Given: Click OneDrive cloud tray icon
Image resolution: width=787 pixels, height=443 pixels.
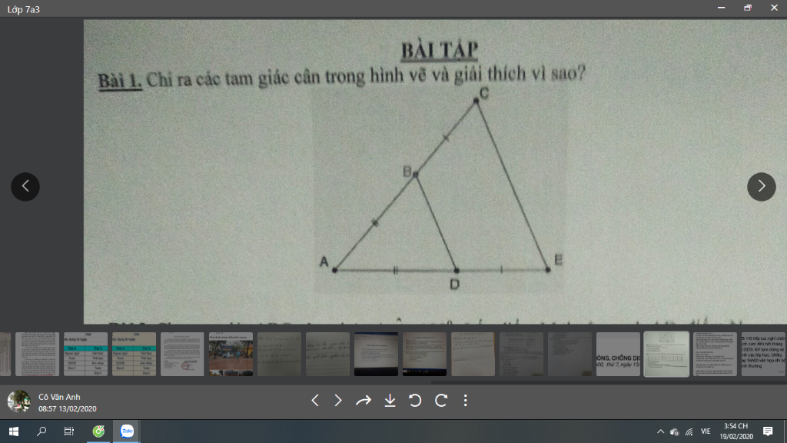Looking at the screenshot, I should click(x=675, y=431).
